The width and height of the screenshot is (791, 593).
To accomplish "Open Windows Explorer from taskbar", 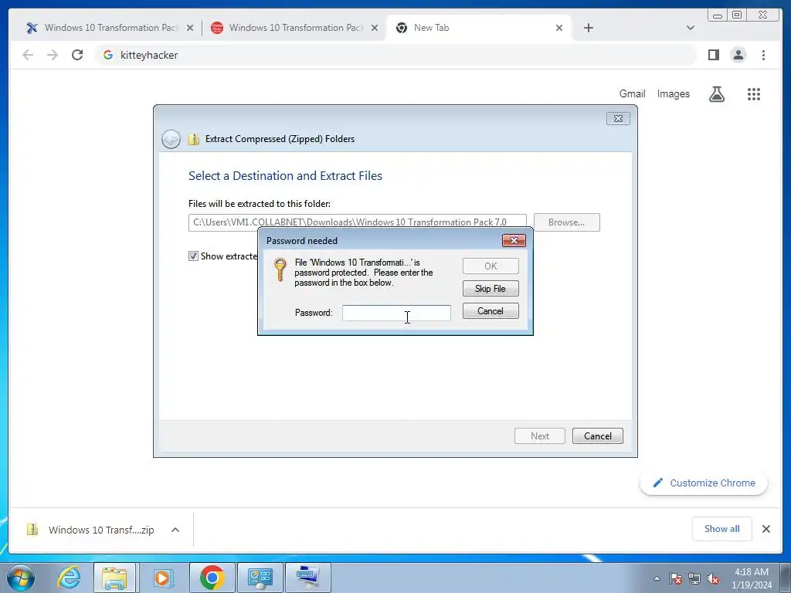I will click(114, 578).
